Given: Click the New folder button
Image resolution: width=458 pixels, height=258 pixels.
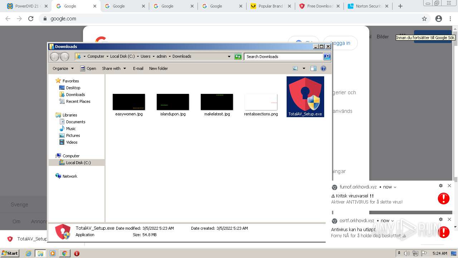Looking at the screenshot, I should (159, 68).
